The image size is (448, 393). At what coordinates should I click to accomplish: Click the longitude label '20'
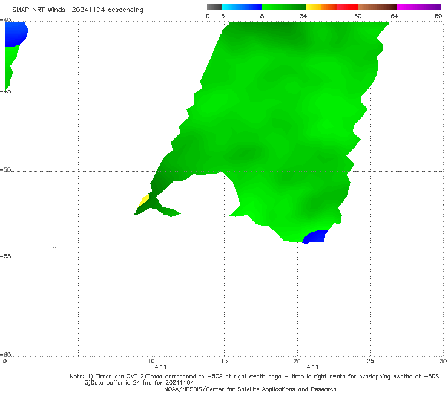tap(297, 362)
